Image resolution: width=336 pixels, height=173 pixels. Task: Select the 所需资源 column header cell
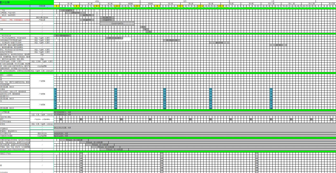(x=42, y=6)
